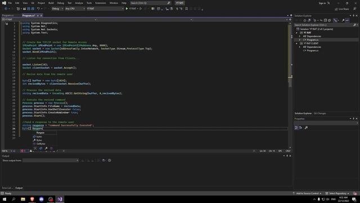The image size is (360, 203).
Task: Choose 'bytes' from the IntelliSense suggestion list
Action: 39,136
